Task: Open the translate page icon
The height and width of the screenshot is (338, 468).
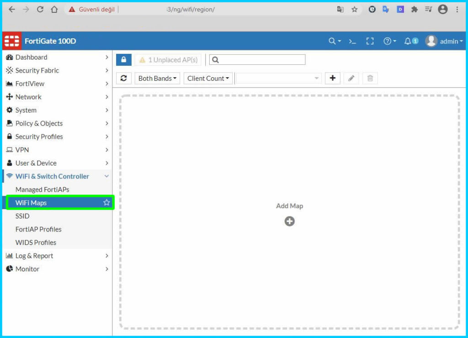Action: pos(340,10)
